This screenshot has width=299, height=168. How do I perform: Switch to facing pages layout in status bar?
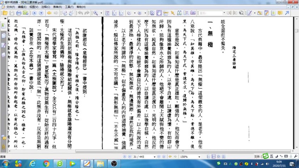point(218,156)
